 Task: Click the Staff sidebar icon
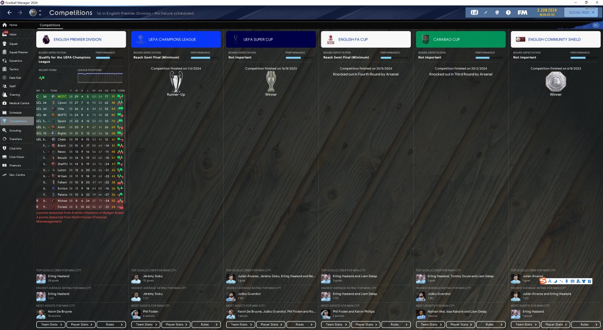[5, 86]
